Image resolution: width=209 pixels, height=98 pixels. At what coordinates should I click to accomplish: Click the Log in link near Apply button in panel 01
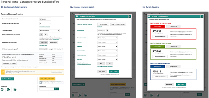pos(59,81)
